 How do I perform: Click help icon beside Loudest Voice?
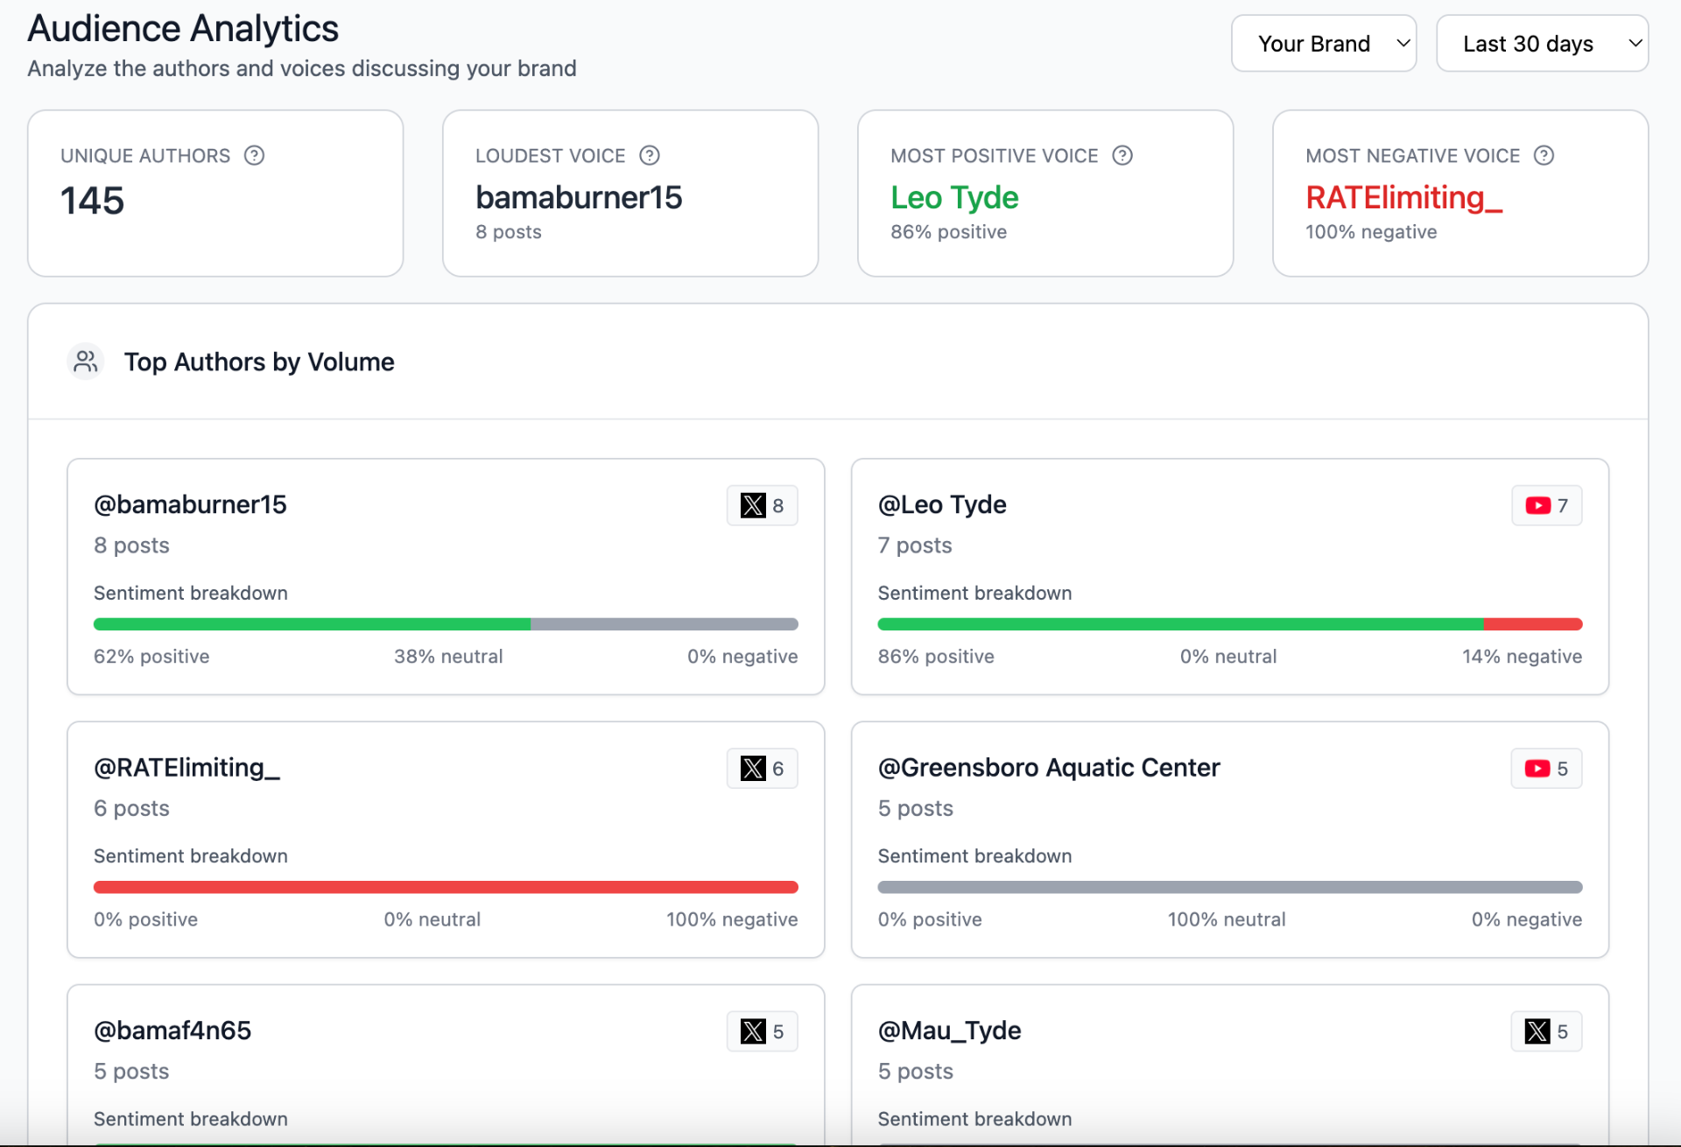click(649, 156)
